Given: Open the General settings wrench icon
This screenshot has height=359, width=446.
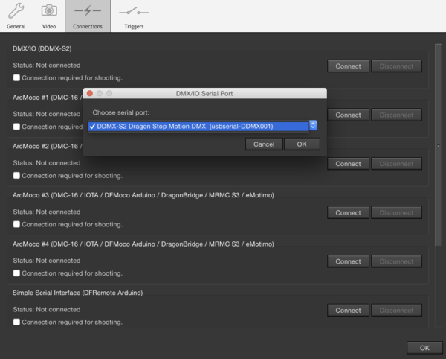Looking at the screenshot, I should pyautogui.click(x=16, y=11).
